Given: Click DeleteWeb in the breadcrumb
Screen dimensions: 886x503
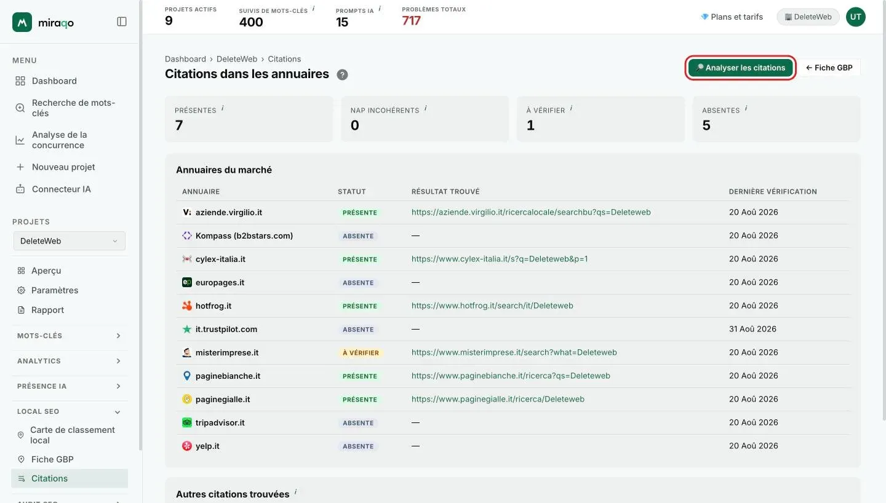Looking at the screenshot, I should 237,59.
